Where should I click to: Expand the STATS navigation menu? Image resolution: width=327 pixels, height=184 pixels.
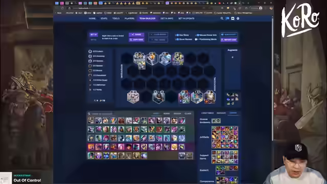click(x=104, y=18)
